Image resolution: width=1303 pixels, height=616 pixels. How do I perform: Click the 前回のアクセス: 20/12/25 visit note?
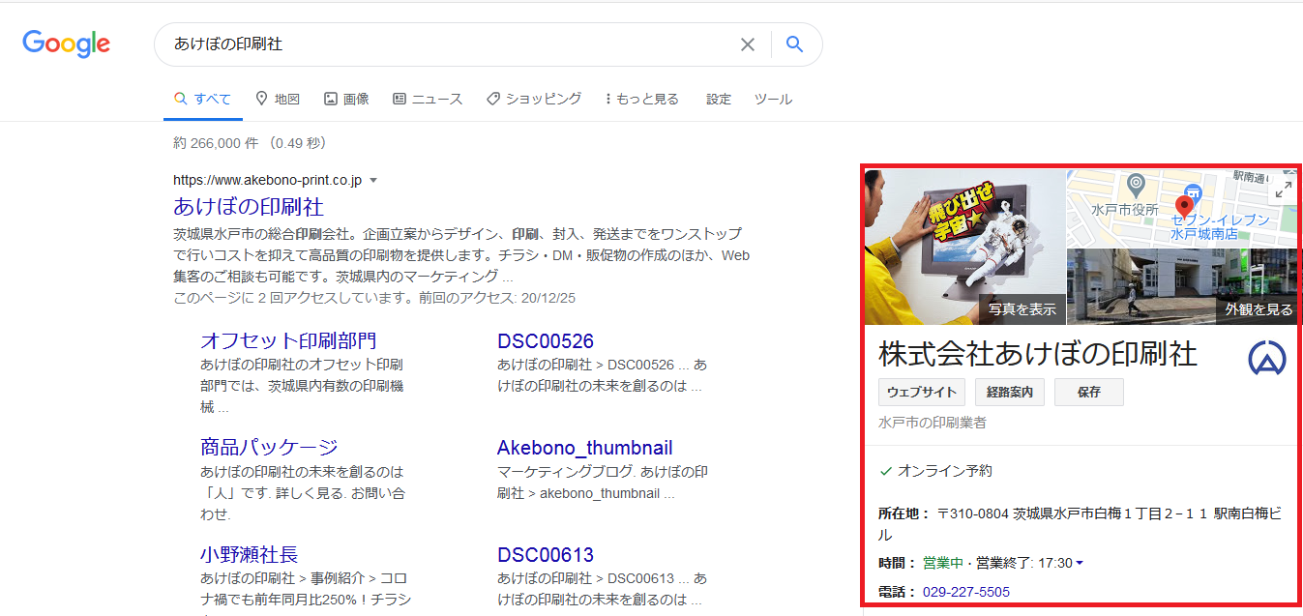click(497, 298)
